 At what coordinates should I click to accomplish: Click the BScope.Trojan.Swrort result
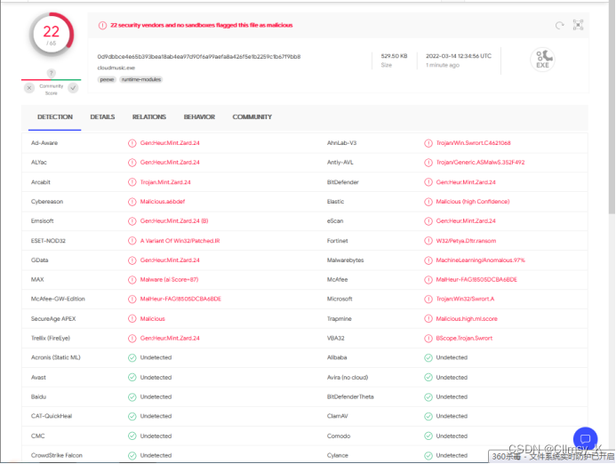tap(464, 339)
